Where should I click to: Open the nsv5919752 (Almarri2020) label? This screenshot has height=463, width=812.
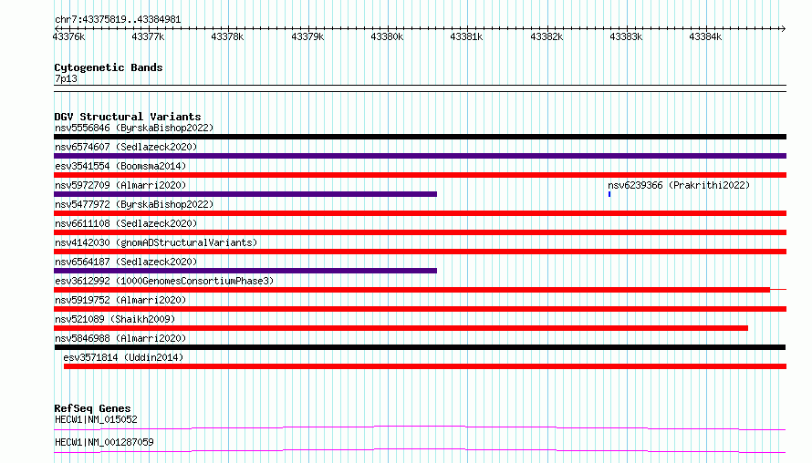coord(120,300)
